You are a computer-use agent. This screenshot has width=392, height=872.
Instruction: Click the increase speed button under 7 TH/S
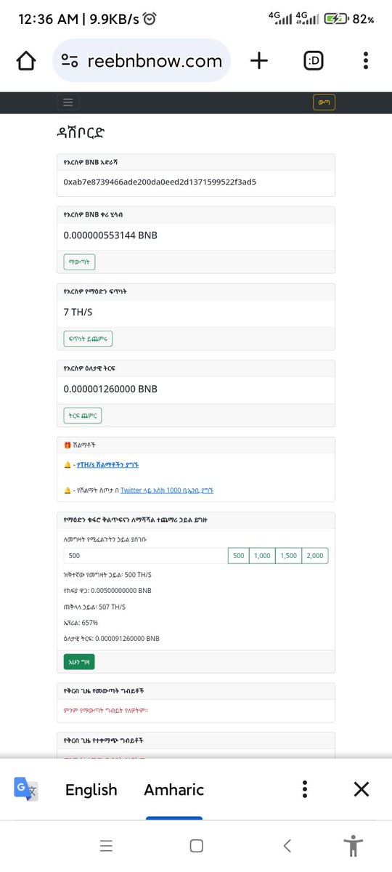click(88, 339)
